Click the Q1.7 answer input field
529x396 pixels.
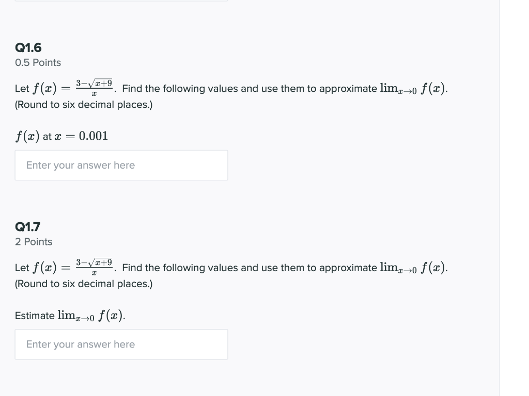point(121,344)
